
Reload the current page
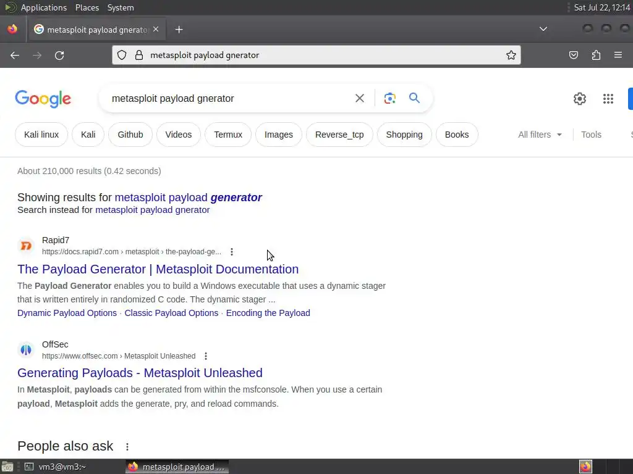click(x=59, y=55)
